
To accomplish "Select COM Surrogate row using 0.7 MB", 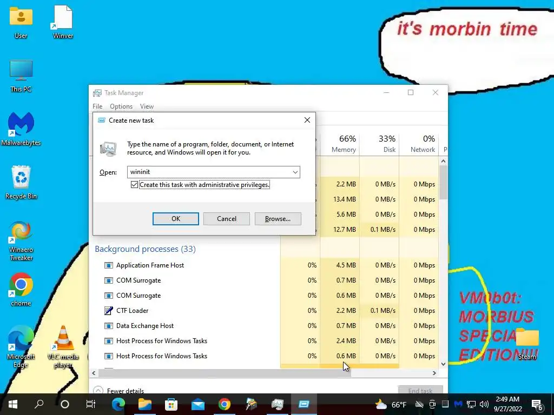I will (x=264, y=280).
